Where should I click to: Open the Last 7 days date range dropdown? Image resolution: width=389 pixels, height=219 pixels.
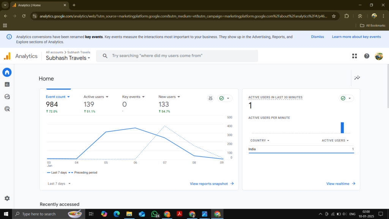(x=59, y=184)
